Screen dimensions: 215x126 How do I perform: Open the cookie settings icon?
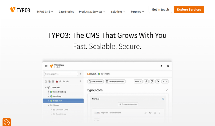[7, 122]
